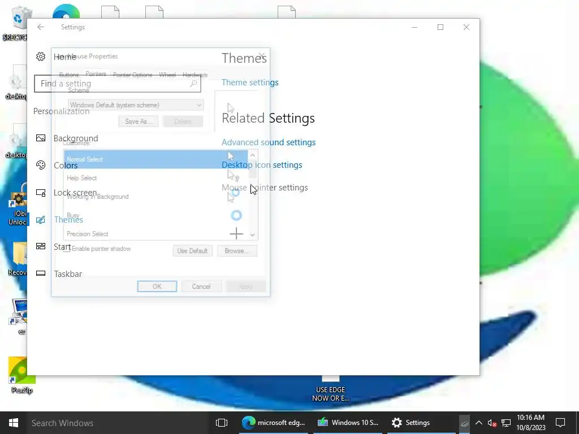Image resolution: width=579 pixels, height=434 pixels.
Task: Switch to Windows 10 S... taskbar app
Action: (347, 423)
